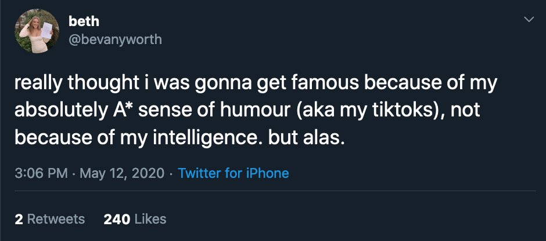Click the "Twitter for iPhone" source link

234,173
